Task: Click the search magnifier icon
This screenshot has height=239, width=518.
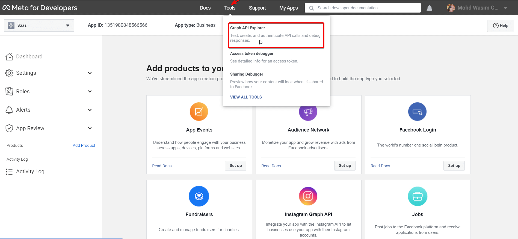Action: 311,8
